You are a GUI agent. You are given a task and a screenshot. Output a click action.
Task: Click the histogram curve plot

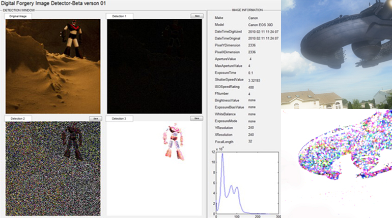[247, 183]
